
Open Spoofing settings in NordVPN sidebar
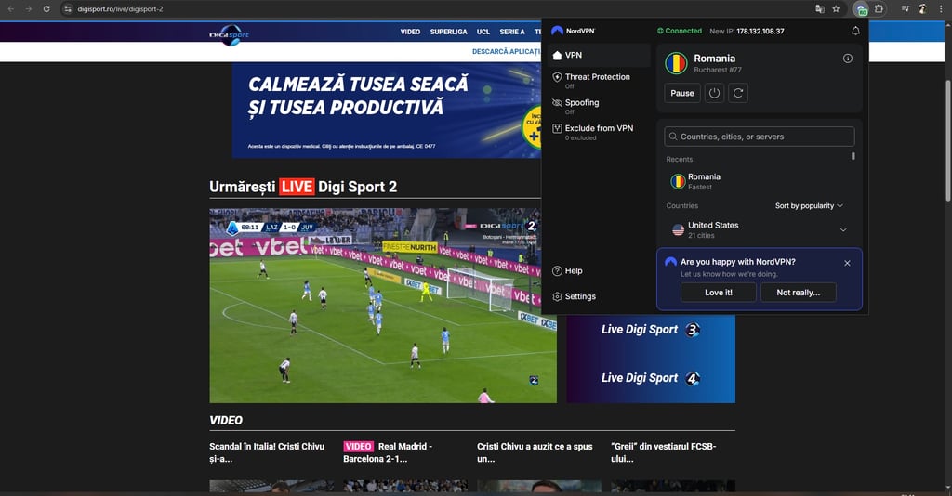tap(599, 106)
